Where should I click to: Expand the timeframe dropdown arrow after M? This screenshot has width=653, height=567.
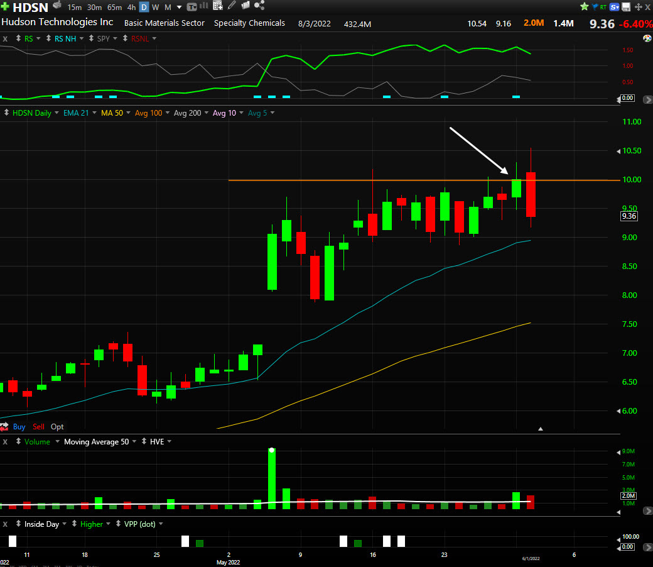click(179, 8)
